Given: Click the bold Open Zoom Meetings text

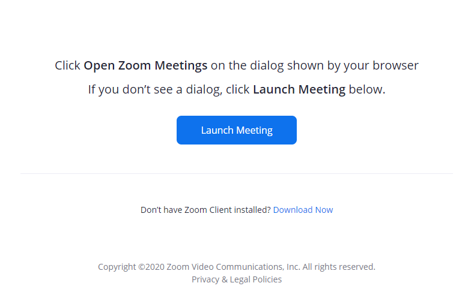Looking at the screenshot, I should (145, 65).
